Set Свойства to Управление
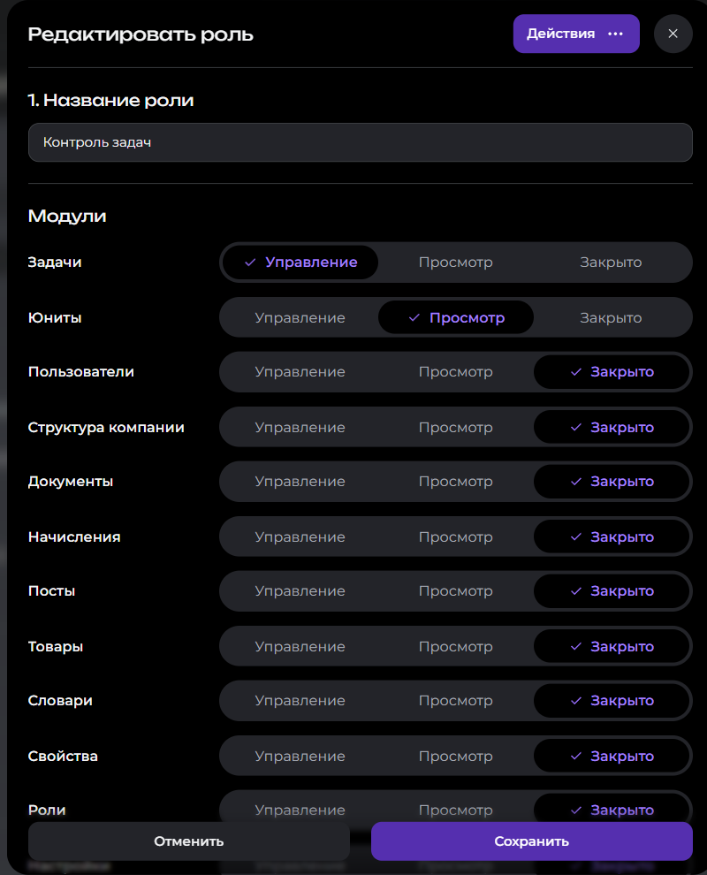707x875 pixels. coord(300,757)
